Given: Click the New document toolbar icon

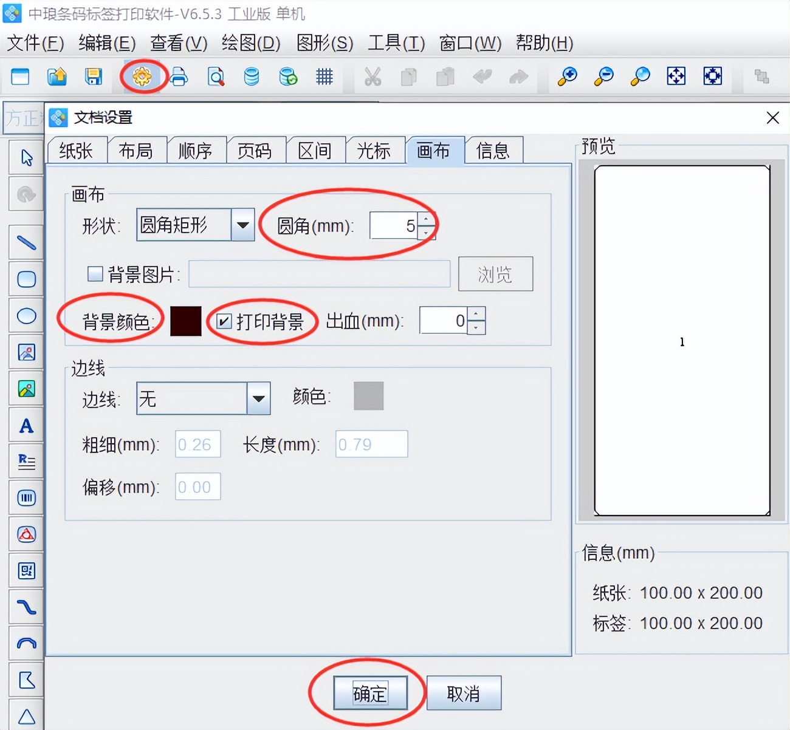Looking at the screenshot, I should 21,77.
